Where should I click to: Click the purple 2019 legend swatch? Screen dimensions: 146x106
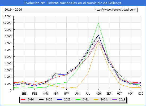coord(114,100)
